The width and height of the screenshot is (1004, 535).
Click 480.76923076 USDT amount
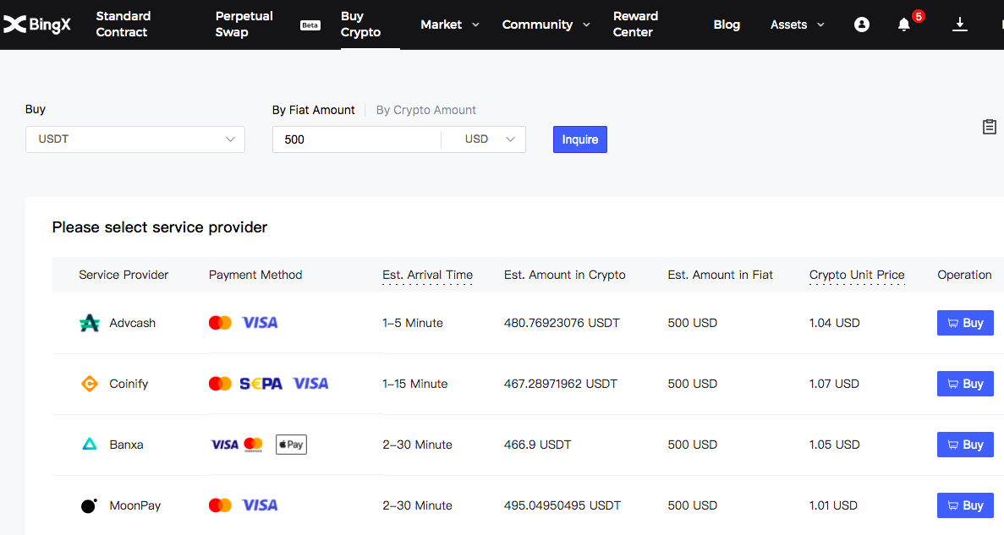(562, 323)
